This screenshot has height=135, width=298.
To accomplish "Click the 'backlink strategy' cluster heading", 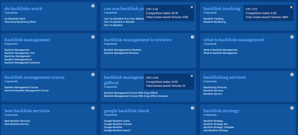I will (x=221, y=111).
